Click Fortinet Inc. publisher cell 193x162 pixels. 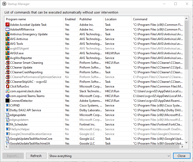coord(87,124)
